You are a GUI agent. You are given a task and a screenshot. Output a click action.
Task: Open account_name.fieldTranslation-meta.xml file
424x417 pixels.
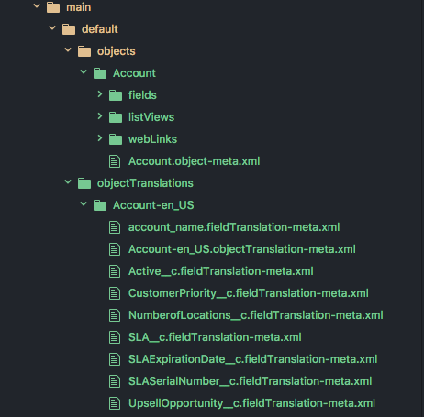pos(234,227)
